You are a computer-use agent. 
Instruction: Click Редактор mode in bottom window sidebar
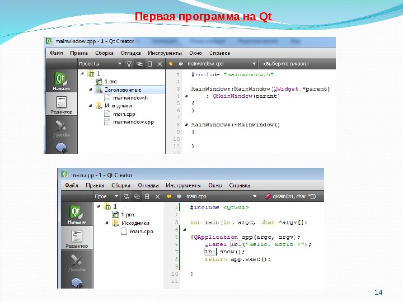[x=77, y=238]
